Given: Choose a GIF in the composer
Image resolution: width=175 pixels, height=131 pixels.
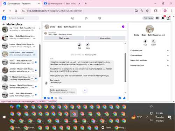Looking at the screenshot, I should tap(56, 98).
